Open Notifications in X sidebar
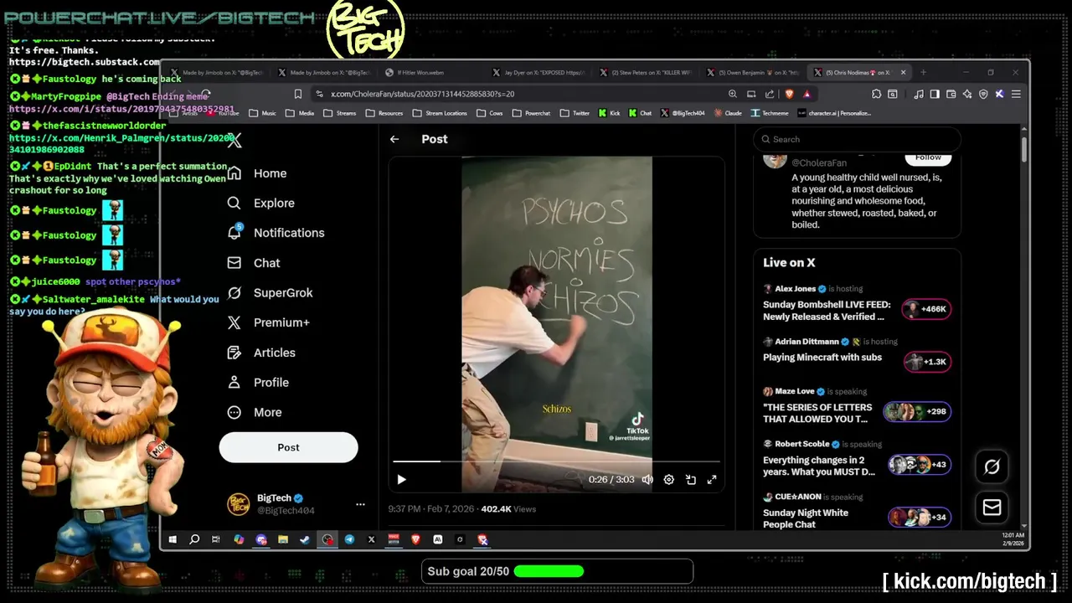 [x=276, y=233]
